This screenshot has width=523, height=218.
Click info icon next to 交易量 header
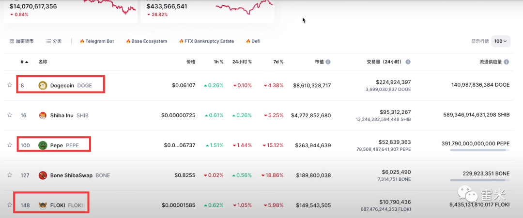point(408,62)
